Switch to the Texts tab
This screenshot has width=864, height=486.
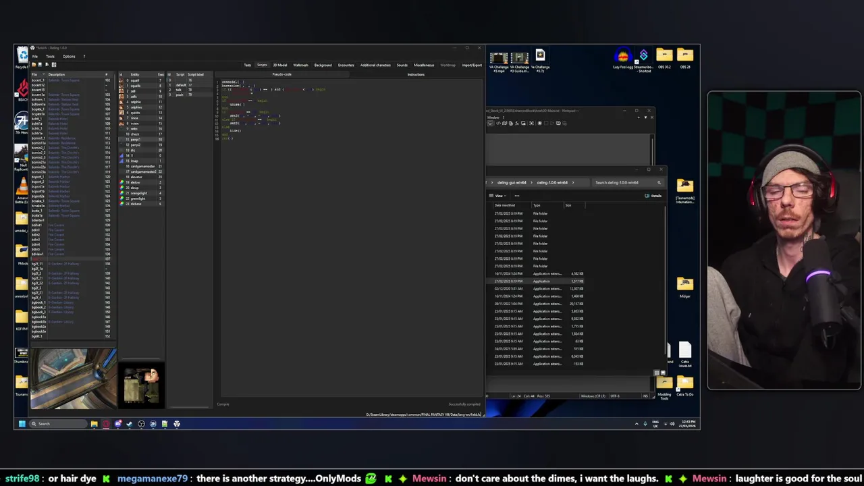point(248,65)
